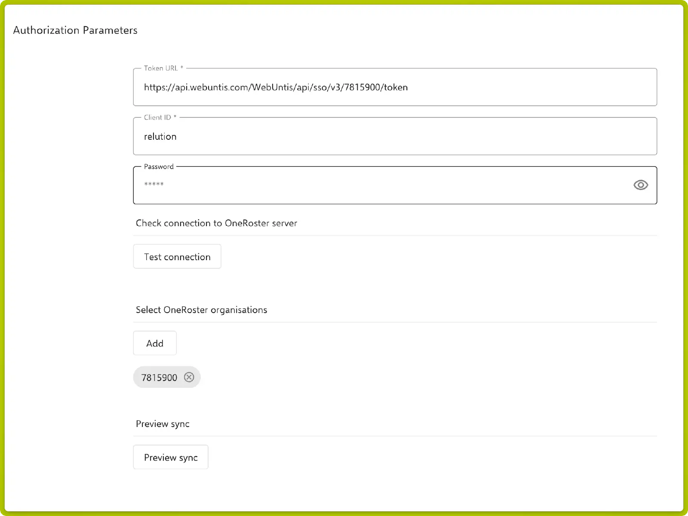Add a OneRoster organisation
This screenshot has width=688, height=516.
coord(155,343)
